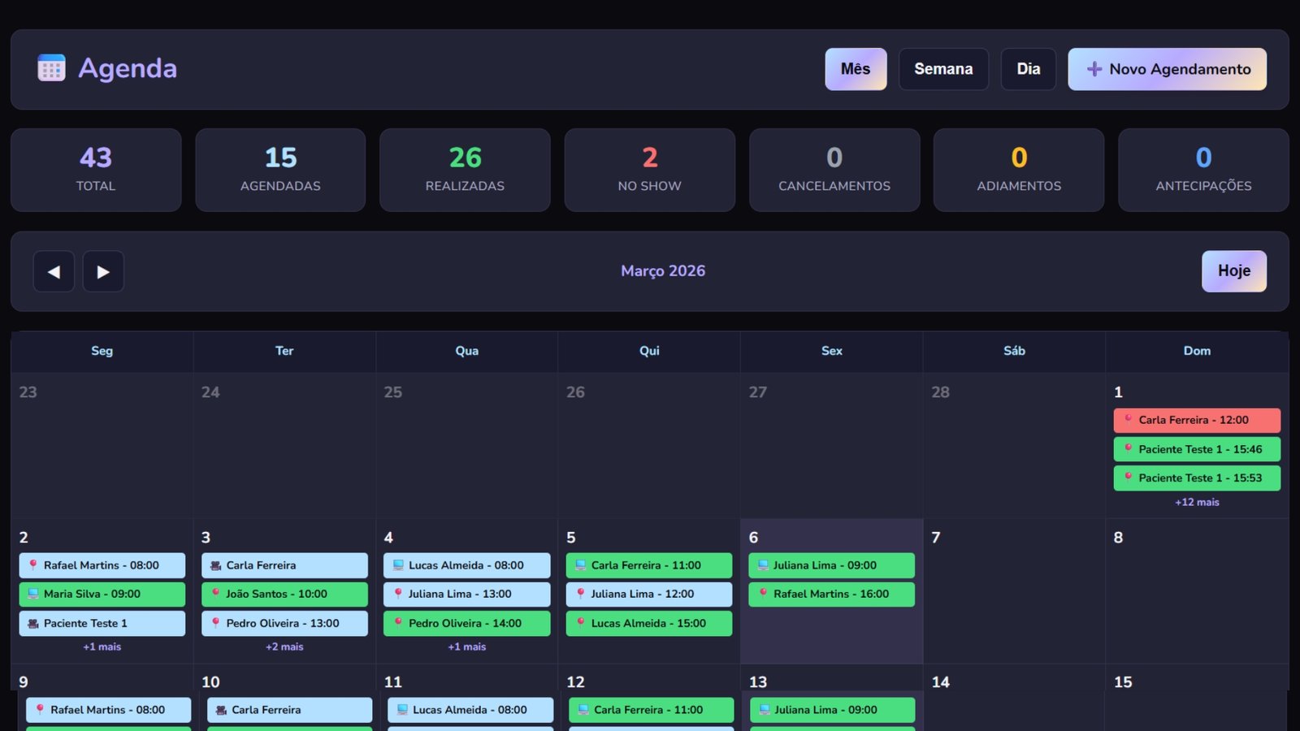Click the Agenda calendar icon

[51, 68]
